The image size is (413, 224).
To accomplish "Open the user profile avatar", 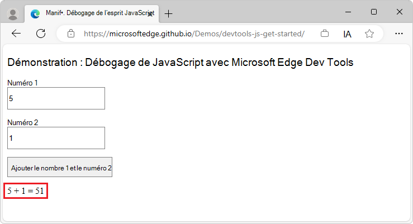I will click(13, 14).
